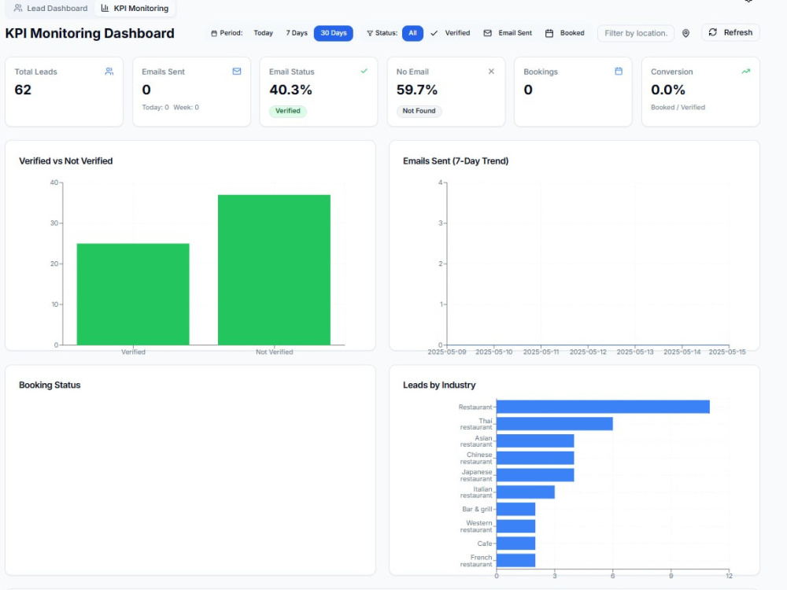This screenshot has height=590, width=787.
Task: Click the Italian restaurant bar
Action: click(x=526, y=492)
